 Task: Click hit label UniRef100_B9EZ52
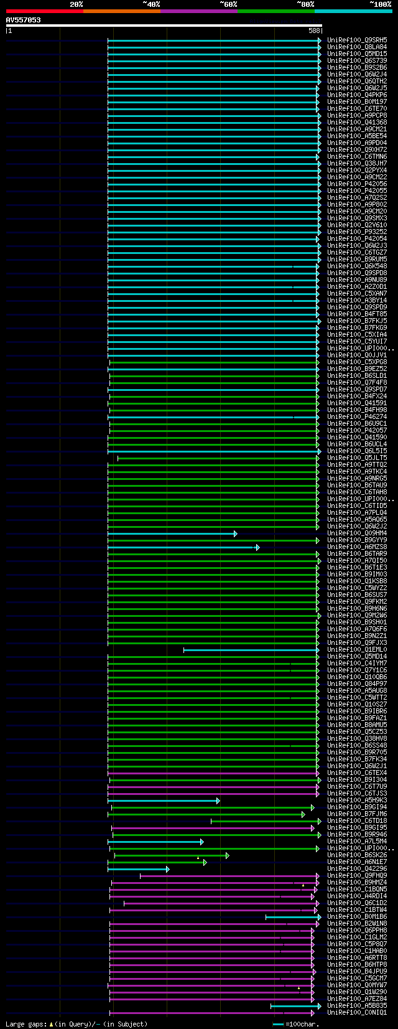pos(357,369)
